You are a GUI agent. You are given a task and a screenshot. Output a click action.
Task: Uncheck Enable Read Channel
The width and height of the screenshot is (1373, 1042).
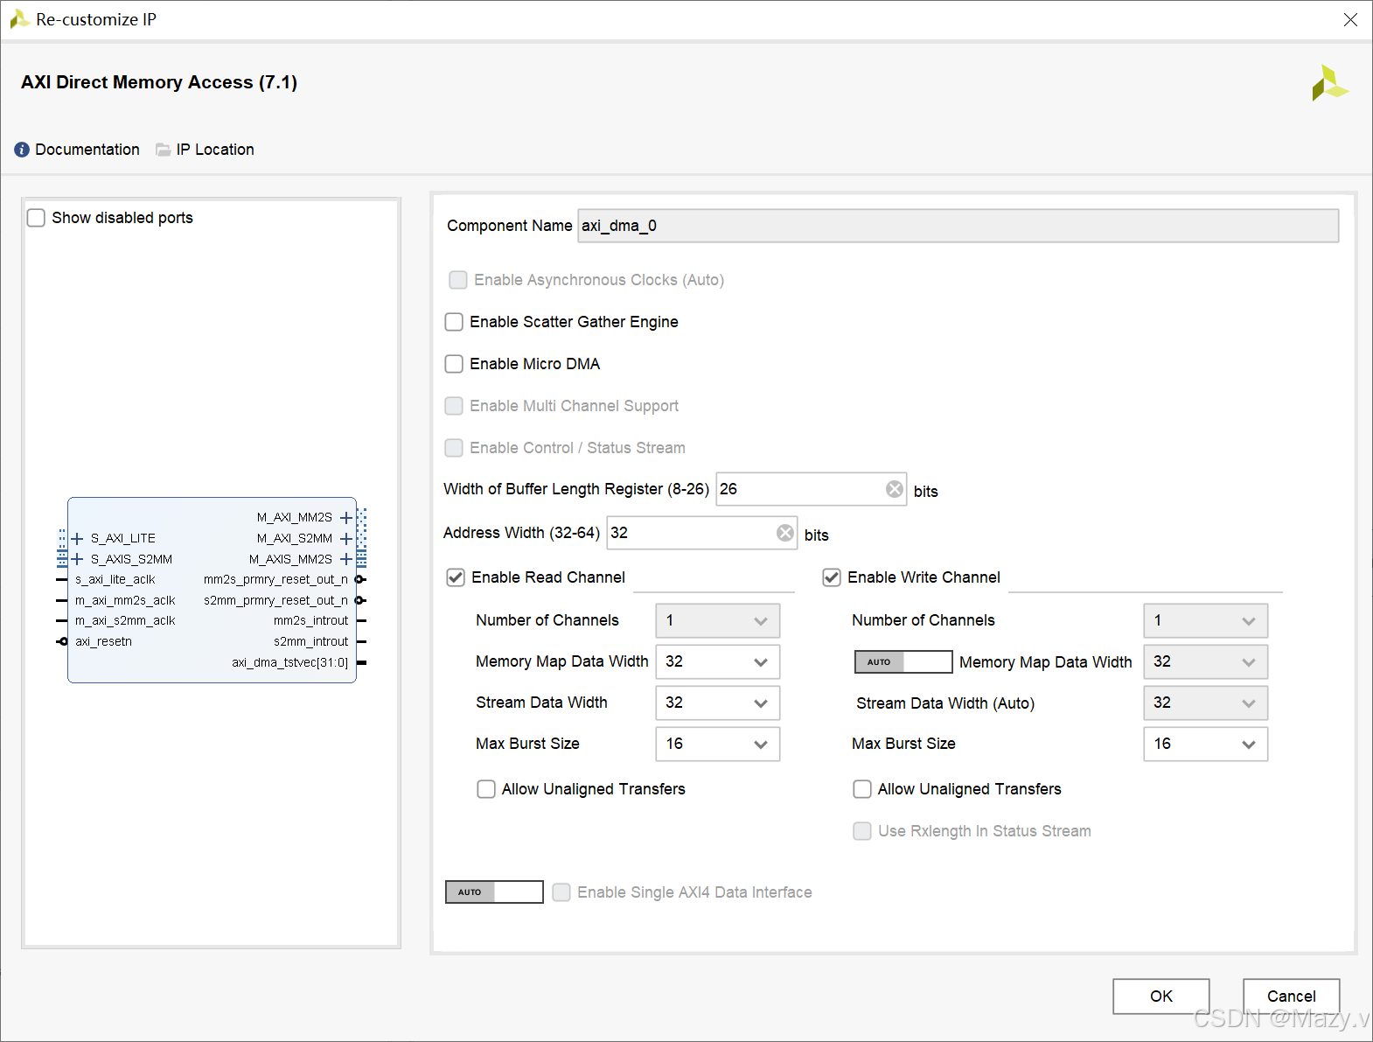point(456,577)
